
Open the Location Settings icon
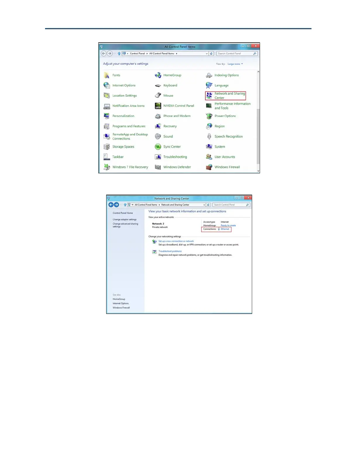[107, 96]
